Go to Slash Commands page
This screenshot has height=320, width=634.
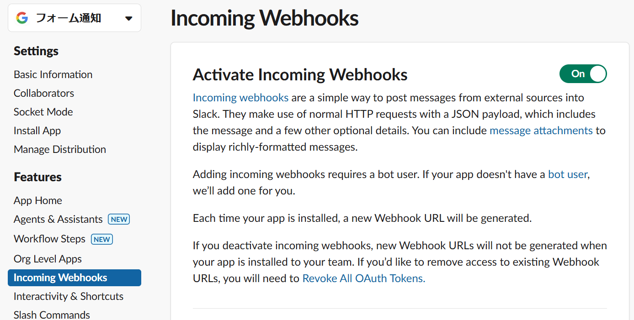[x=52, y=315]
